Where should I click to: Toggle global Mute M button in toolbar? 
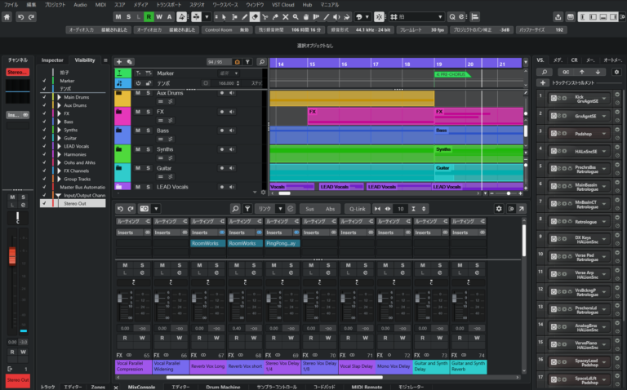coord(118,17)
